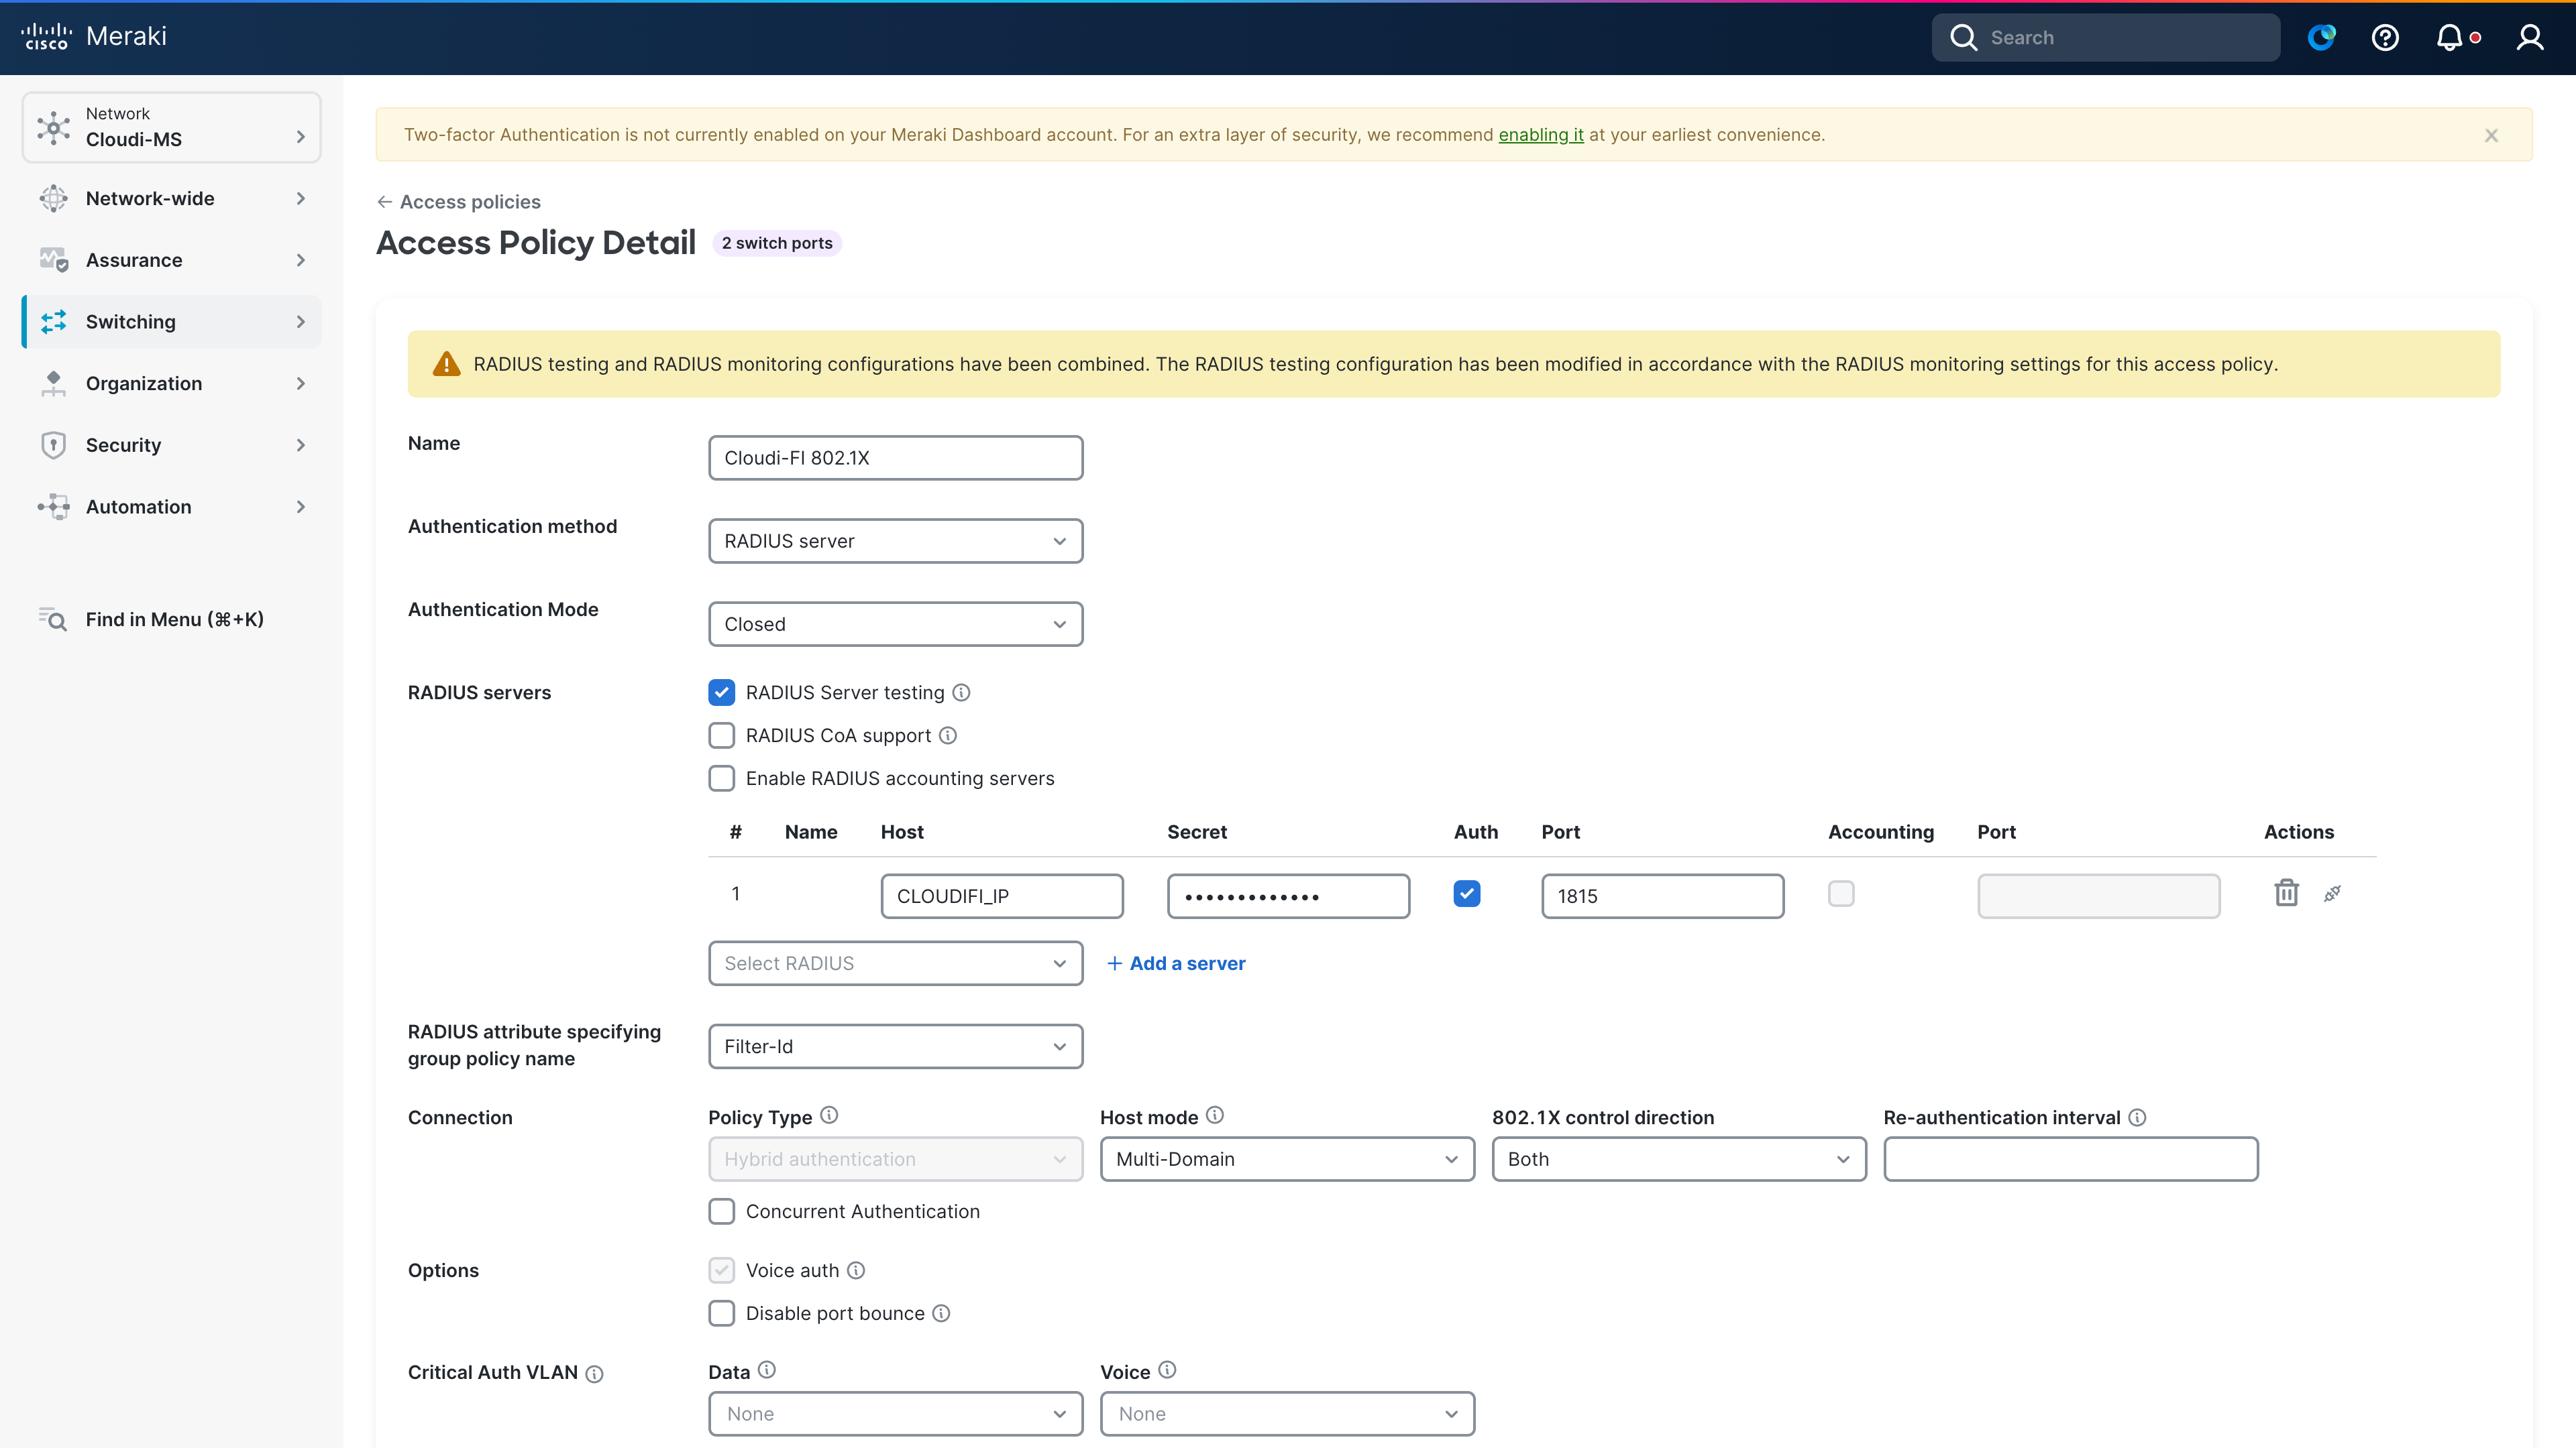Click the enabling it link
This screenshot has height=1448, width=2576.
1541,135
